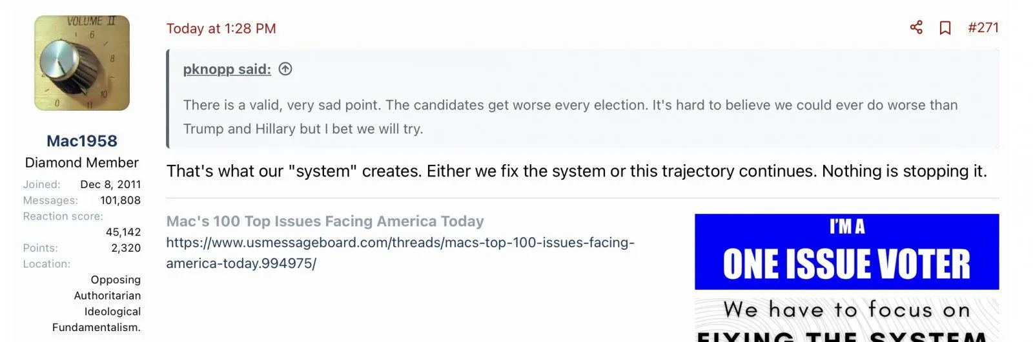Click the pknopp said quote header link
1033x342 pixels.
point(227,69)
